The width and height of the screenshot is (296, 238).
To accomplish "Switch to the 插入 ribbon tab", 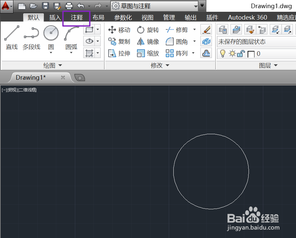I will click(x=55, y=18).
